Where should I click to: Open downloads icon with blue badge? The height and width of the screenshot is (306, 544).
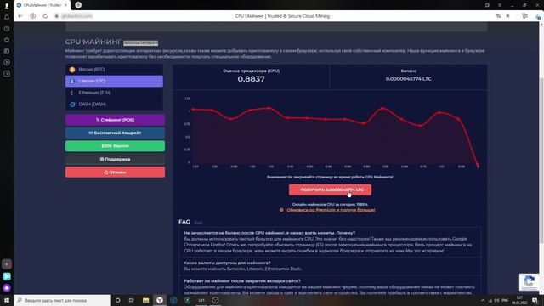538,16
